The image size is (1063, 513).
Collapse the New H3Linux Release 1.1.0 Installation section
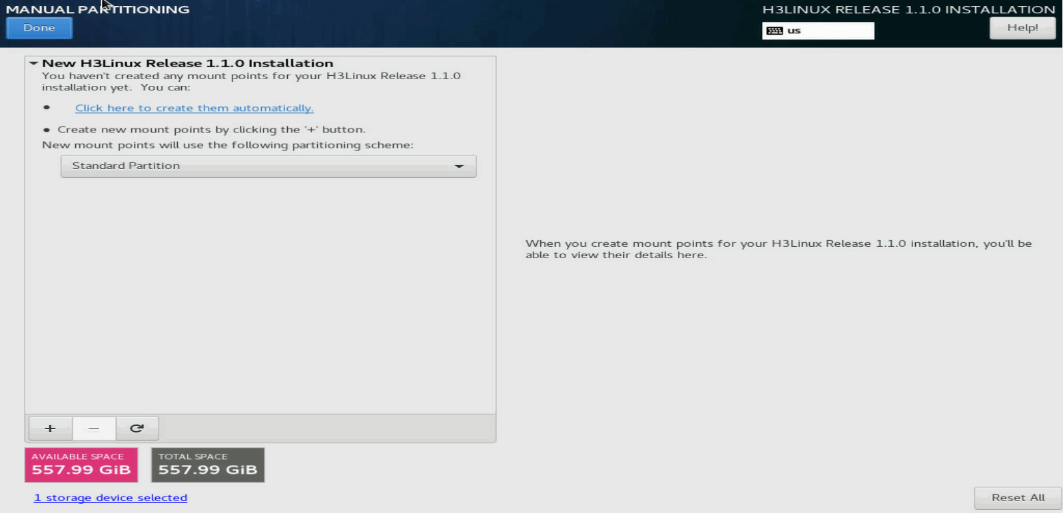click(x=33, y=63)
